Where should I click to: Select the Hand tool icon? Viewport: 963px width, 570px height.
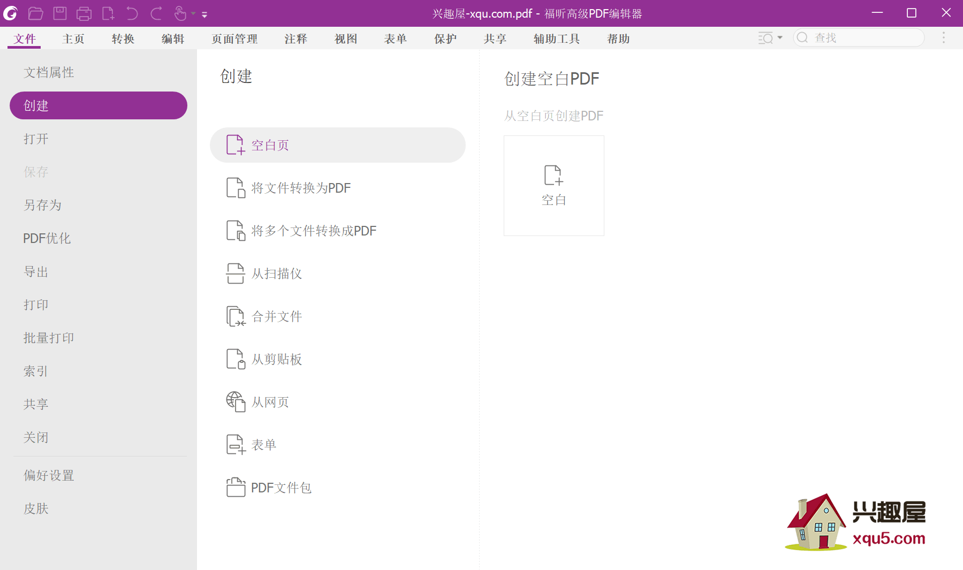point(180,13)
